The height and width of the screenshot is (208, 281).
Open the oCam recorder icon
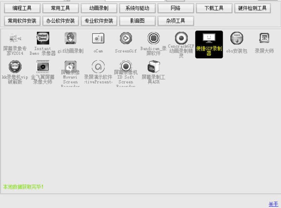pos(98,38)
